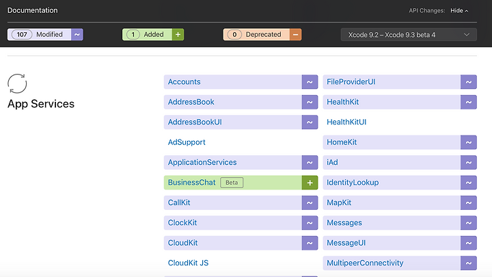Click the modified tilde icon on the AddressBookUI row
Screen dimensions: 492x277
click(310, 122)
